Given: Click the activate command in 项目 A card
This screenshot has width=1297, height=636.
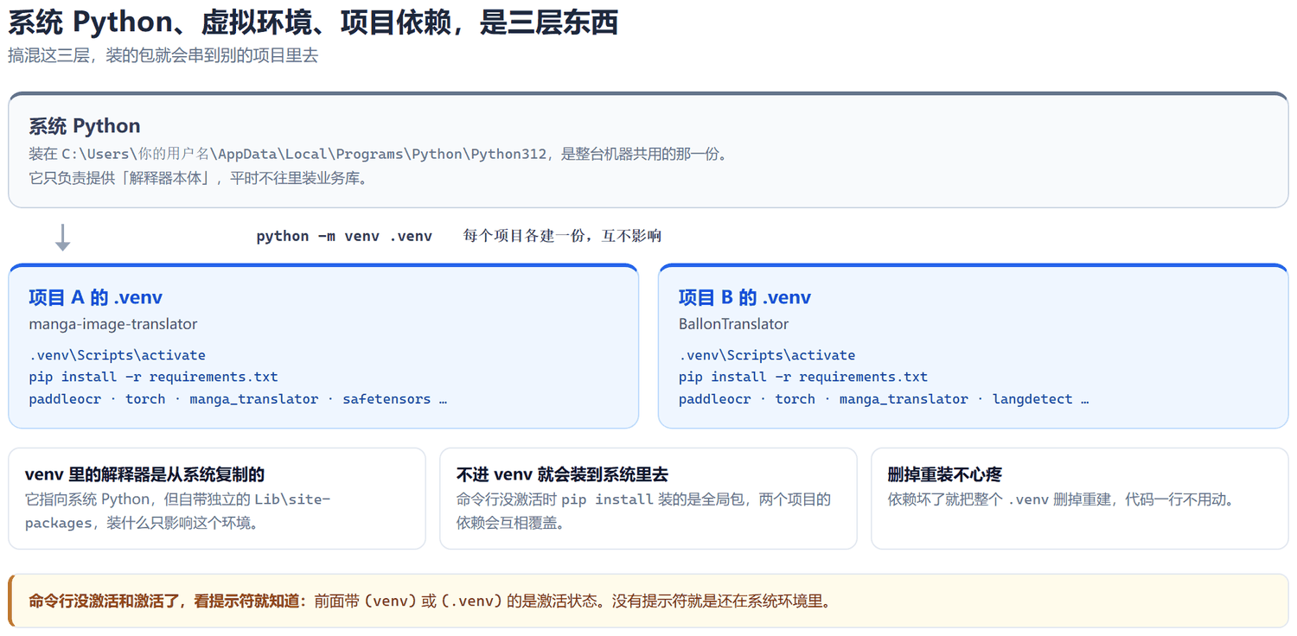Looking at the screenshot, I should pos(118,355).
